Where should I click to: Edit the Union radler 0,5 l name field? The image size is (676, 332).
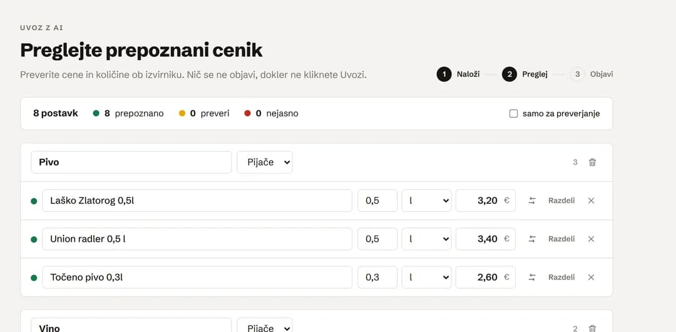tap(197, 239)
